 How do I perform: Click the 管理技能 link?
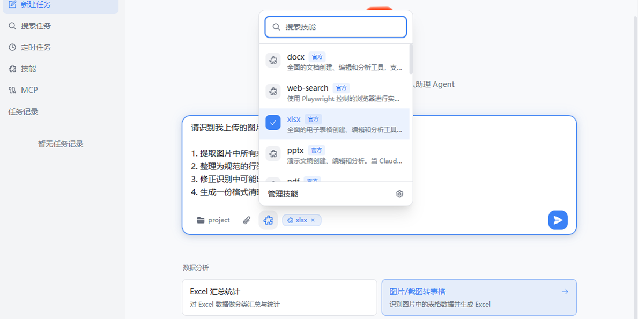283,194
